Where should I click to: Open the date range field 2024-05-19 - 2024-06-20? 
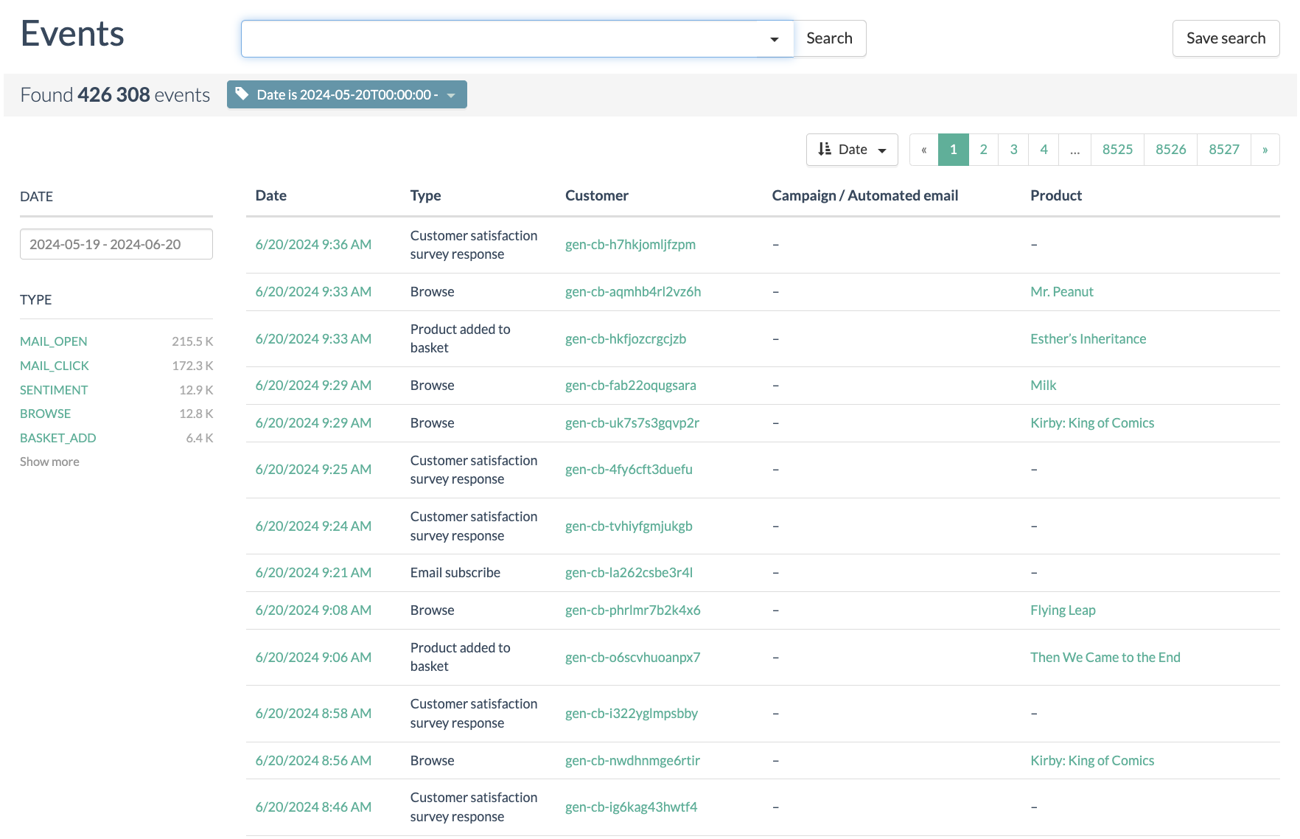pos(116,244)
